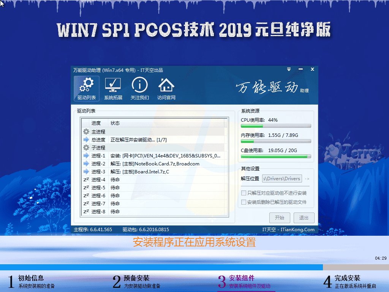The width and height of the screenshot is (389, 292).
Task: Click step 3 安装组件
Action: [244, 282]
